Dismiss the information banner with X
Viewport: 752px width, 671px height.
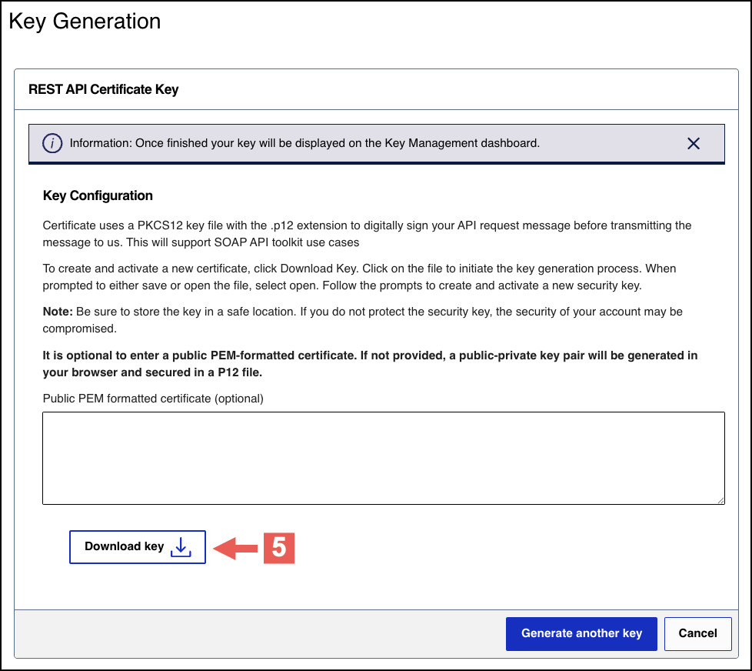(x=693, y=143)
